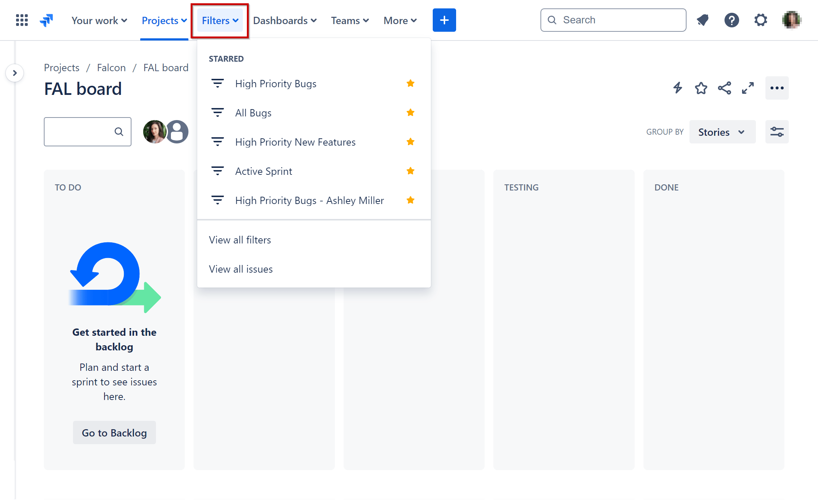818x500 pixels.
Task: Open notifications via the bell icon
Action: coord(702,20)
